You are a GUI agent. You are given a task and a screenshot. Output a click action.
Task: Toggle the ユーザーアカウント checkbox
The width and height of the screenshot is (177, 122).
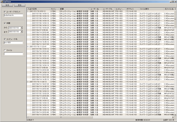point(4,12)
